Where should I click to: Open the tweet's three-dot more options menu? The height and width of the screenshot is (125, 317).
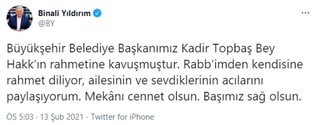tap(305, 13)
